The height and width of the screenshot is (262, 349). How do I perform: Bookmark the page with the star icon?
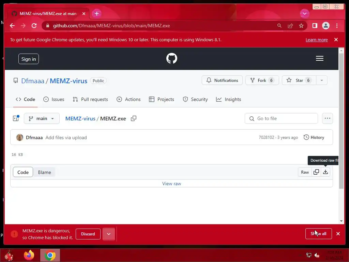pyautogui.click(x=301, y=26)
